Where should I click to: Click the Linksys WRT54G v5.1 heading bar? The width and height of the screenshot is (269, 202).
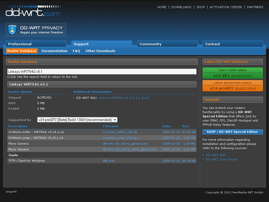coord(102,84)
